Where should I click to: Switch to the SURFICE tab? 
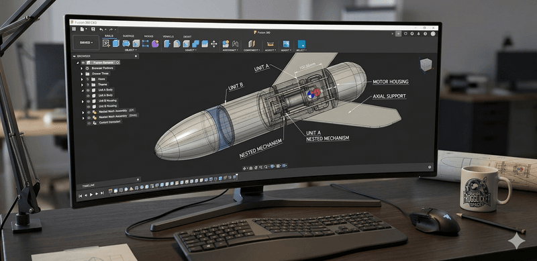pos(128,36)
